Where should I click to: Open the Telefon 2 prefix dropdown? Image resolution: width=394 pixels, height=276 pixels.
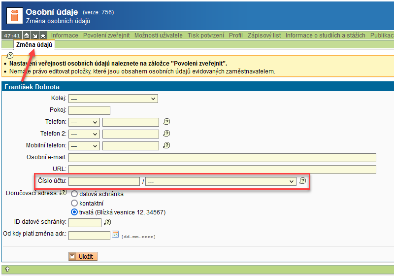click(x=84, y=134)
